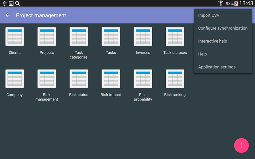Open the Task categories table
Viewport: 255px width, 159px height.
pyautogui.click(x=79, y=37)
